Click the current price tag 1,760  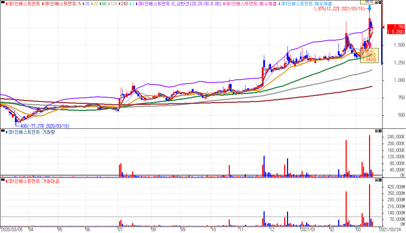[x=396, y=29]
